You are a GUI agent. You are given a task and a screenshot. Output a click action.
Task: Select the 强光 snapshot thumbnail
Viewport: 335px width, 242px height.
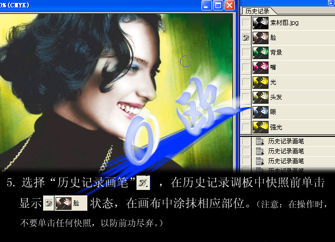coord(261,127)
